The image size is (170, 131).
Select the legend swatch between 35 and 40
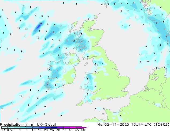(x=66, y=128)
